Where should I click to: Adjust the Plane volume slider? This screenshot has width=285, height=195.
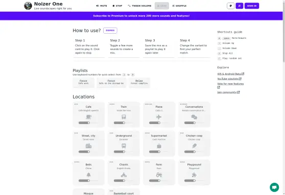[159, 123]
